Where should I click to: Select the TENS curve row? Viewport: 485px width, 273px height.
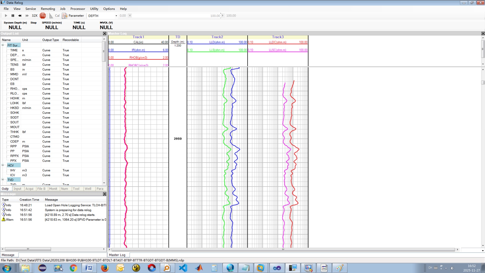tap(14, 65)
